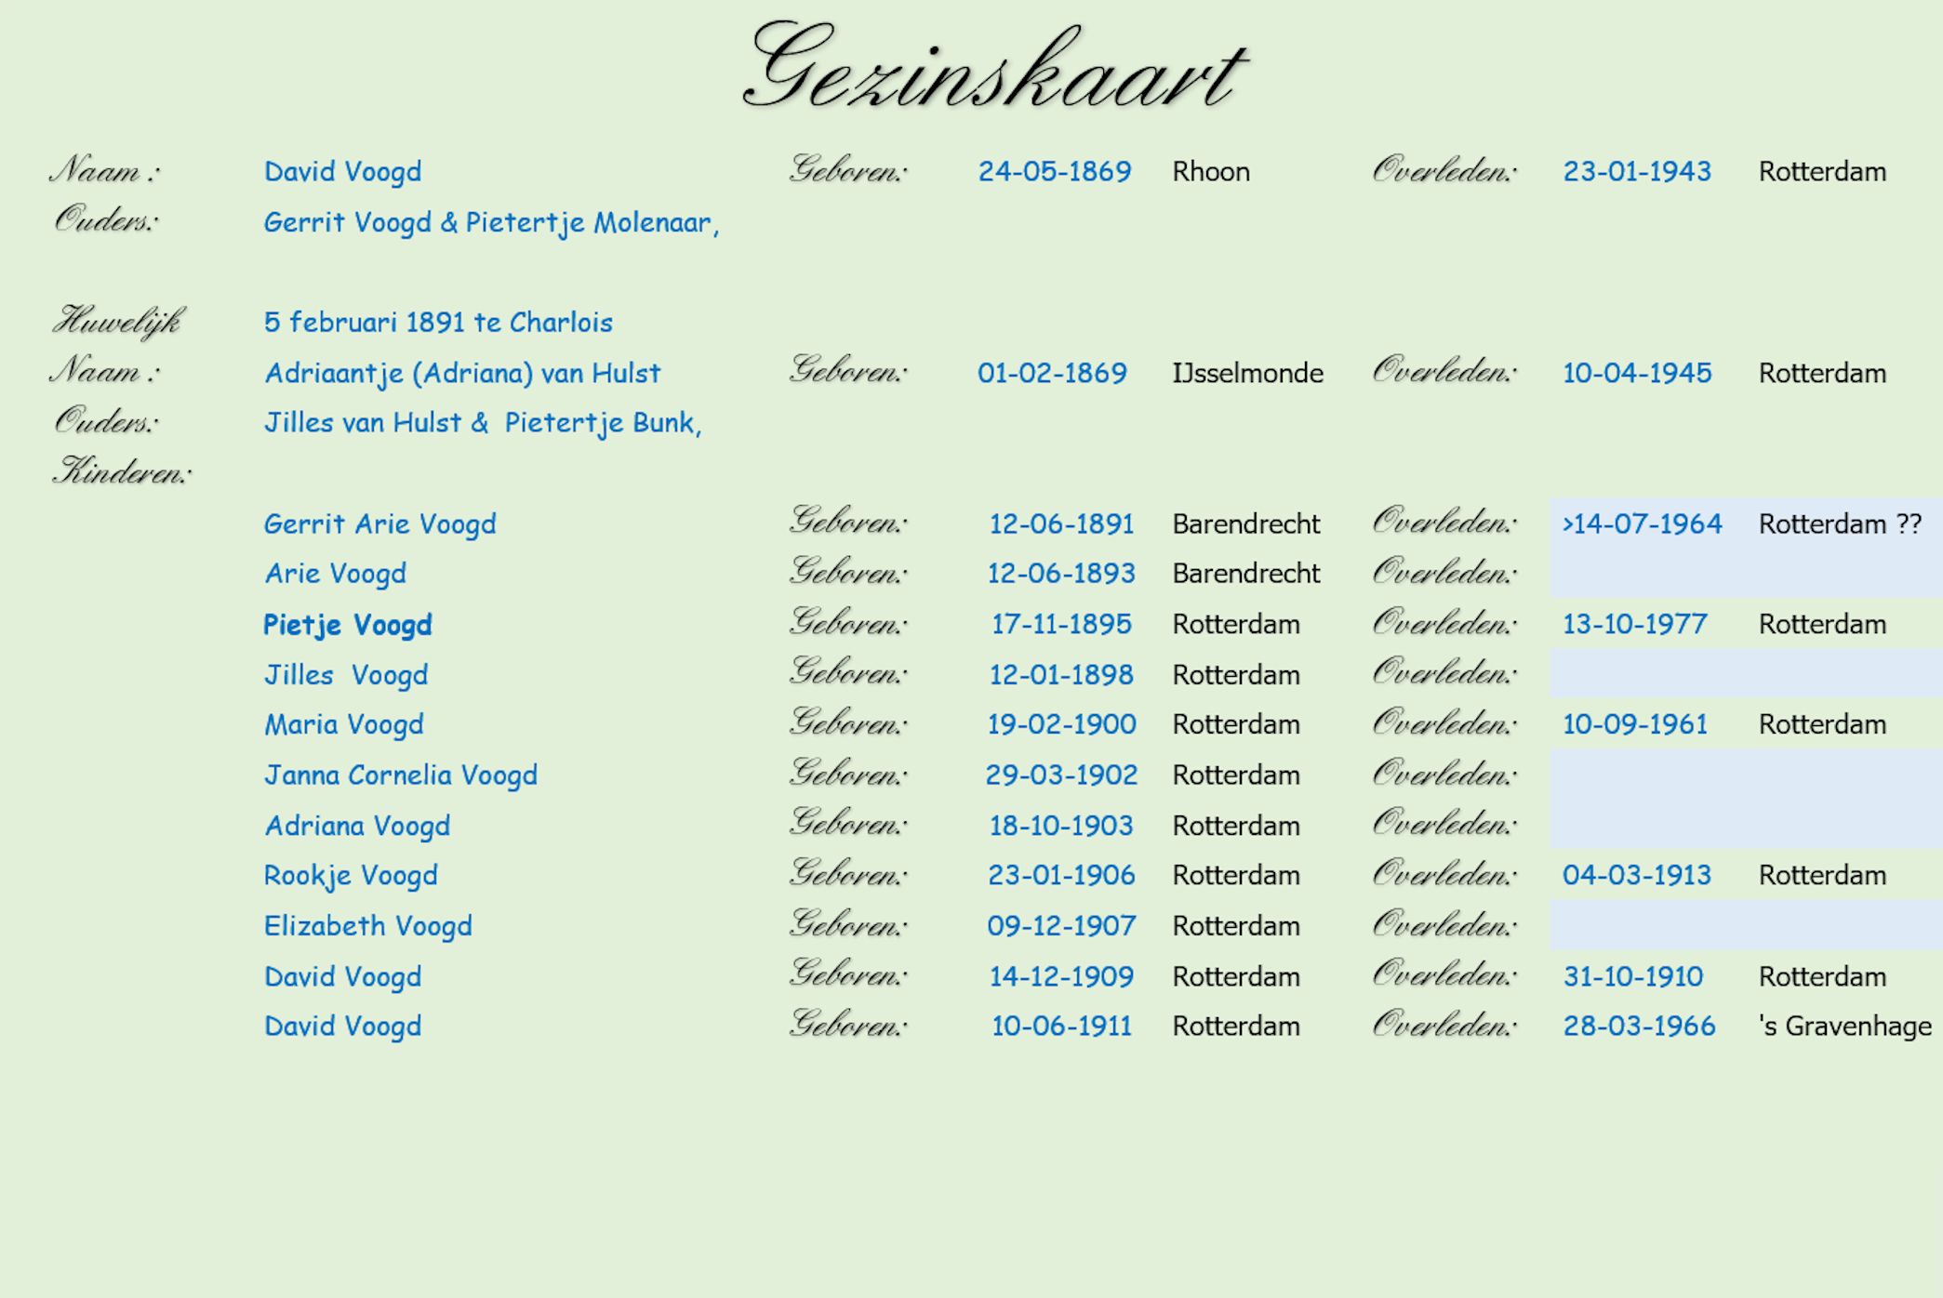Select child Maria Voogd
The height and width of the screenshot is (1298, 1943).
click(x=343, y=724)
